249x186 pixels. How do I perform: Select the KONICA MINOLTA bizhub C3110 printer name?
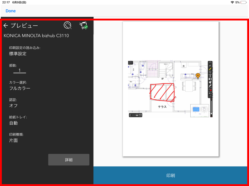pos(36,36)
